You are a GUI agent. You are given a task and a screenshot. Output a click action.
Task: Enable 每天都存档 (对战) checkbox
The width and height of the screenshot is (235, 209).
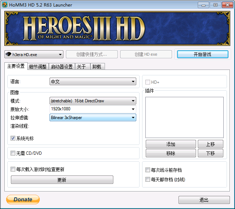148,180
